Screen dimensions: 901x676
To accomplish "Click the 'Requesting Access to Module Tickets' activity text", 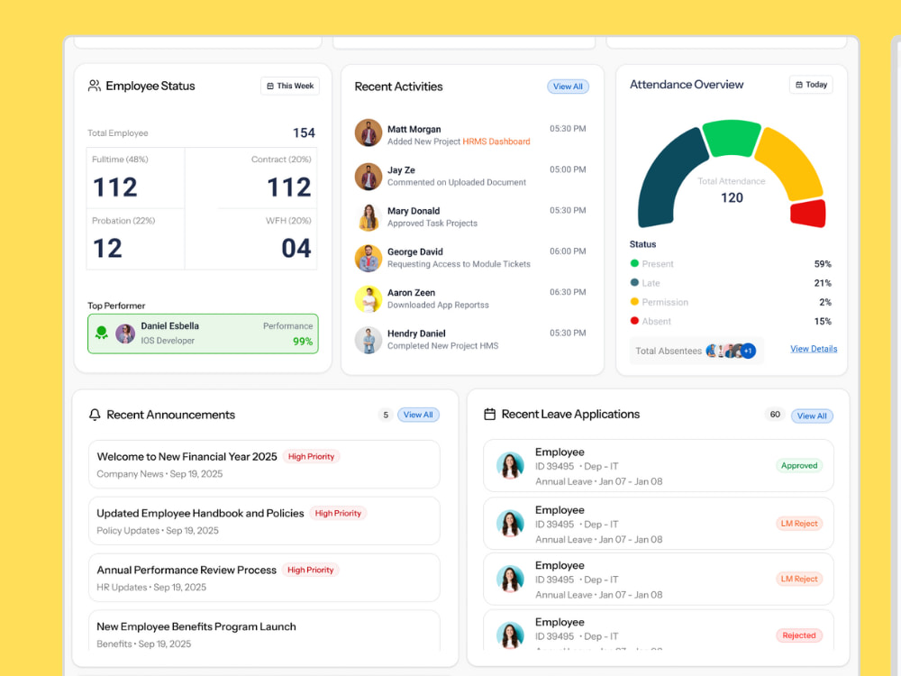I will [460, 264].
